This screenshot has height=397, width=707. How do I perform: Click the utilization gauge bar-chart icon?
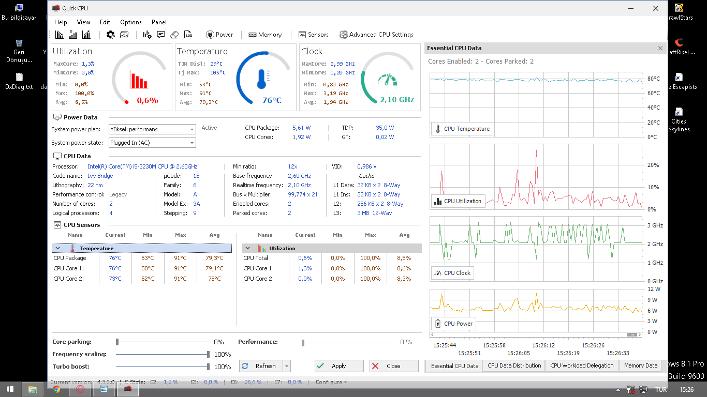(139, 81)
